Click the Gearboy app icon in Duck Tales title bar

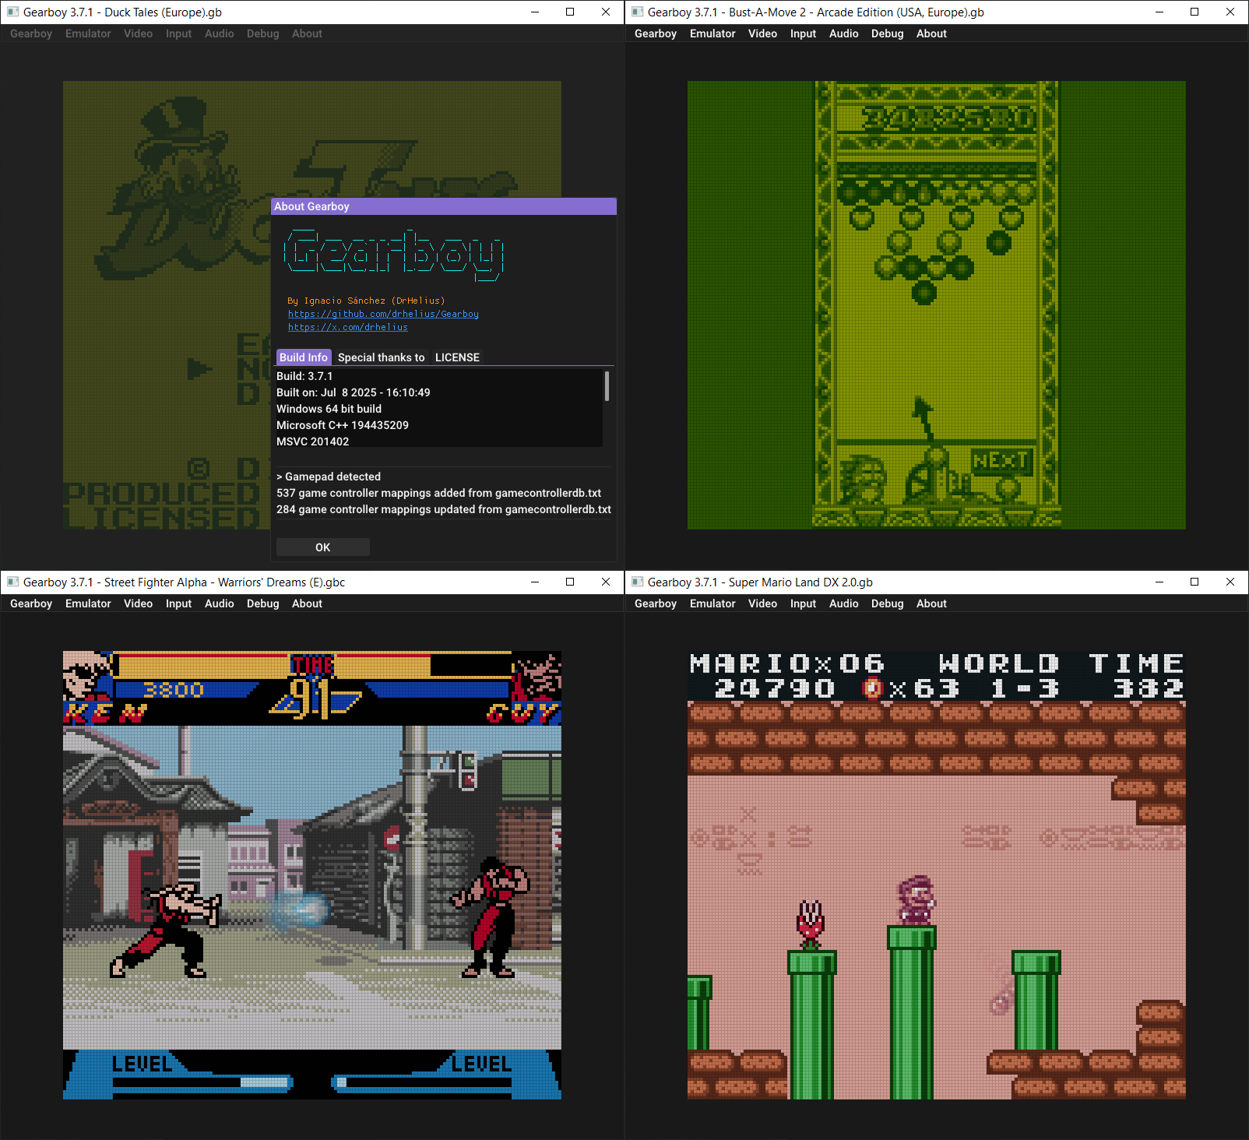[12, 12]
